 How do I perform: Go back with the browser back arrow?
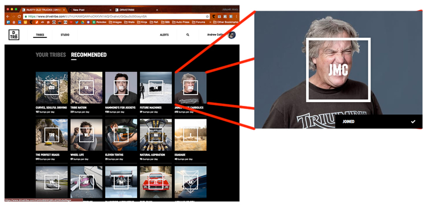tap(8, 17)
